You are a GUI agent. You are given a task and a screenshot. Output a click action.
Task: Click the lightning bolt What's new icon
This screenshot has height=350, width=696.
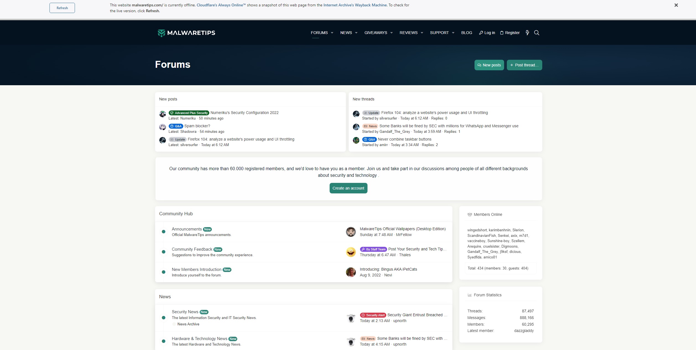click(x=527, y=33)
